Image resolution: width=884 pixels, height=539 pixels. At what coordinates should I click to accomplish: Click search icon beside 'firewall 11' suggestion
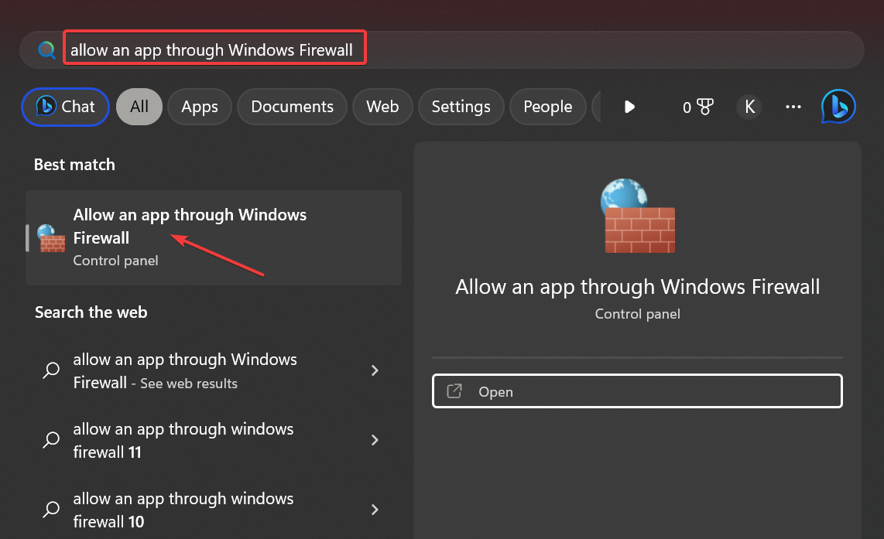[x=51, y=441]
